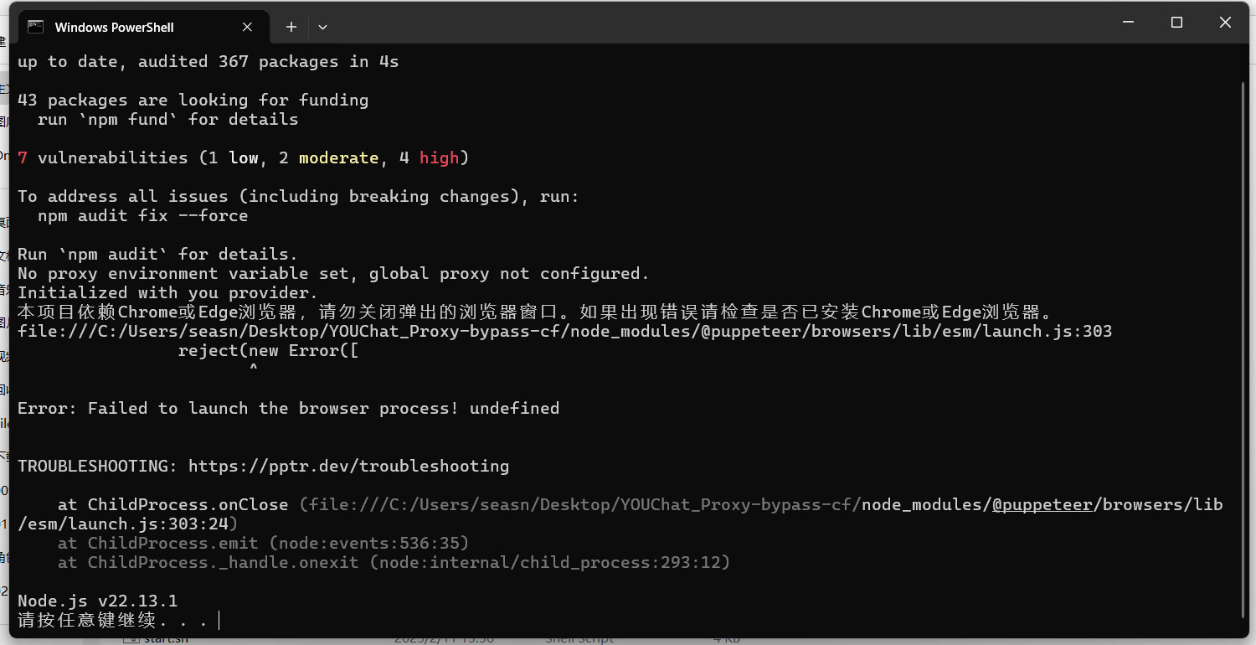Viewport: 1256px width, 645px height.
Task: Open a new tab with the plus button
Action: pos(291,27)
